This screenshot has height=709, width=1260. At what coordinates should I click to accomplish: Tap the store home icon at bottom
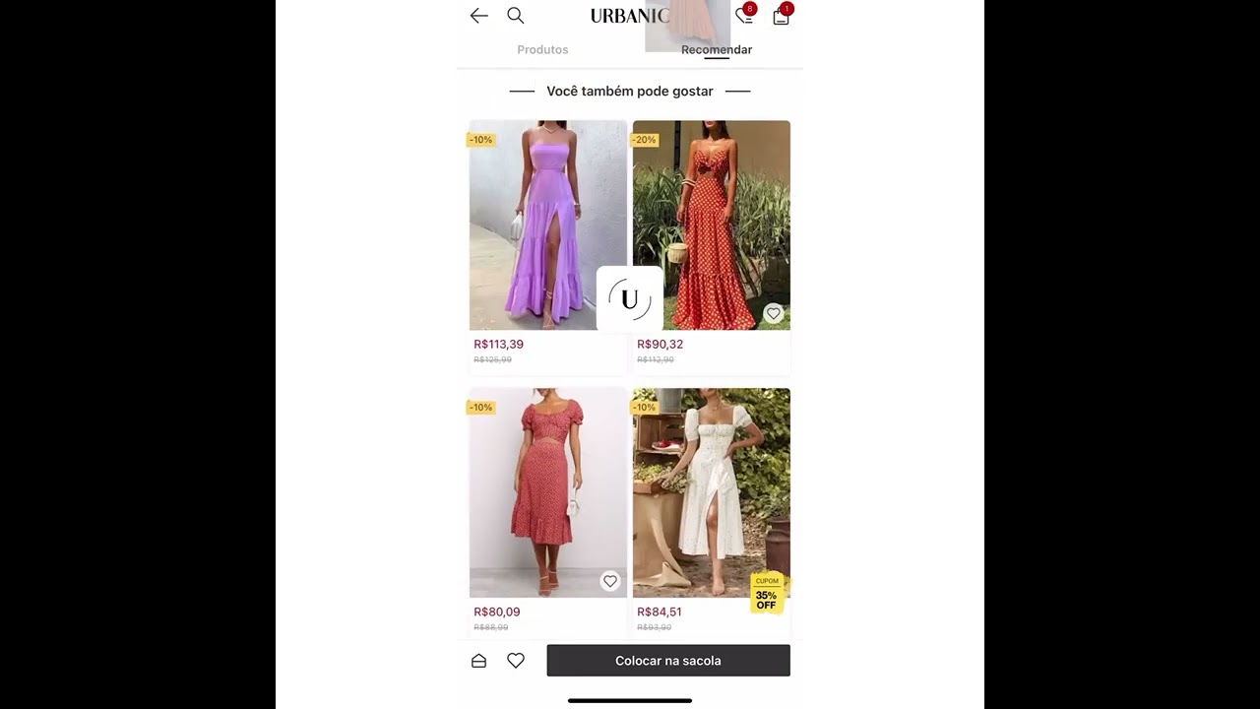click(479, 661)
